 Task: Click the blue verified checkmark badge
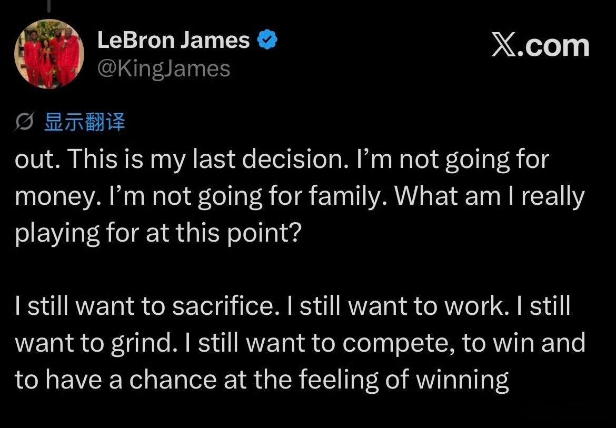(x=267, y=39)
